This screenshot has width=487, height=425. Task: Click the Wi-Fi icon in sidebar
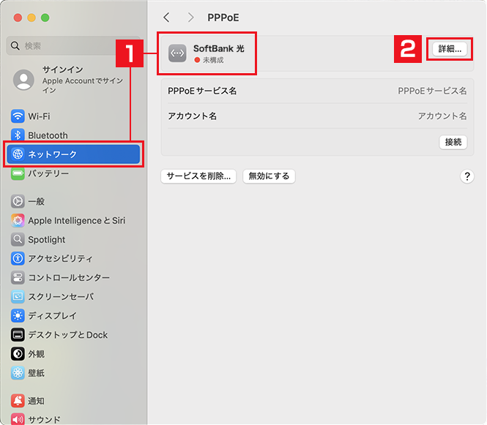pyautogui.click(x=18, y=116)
